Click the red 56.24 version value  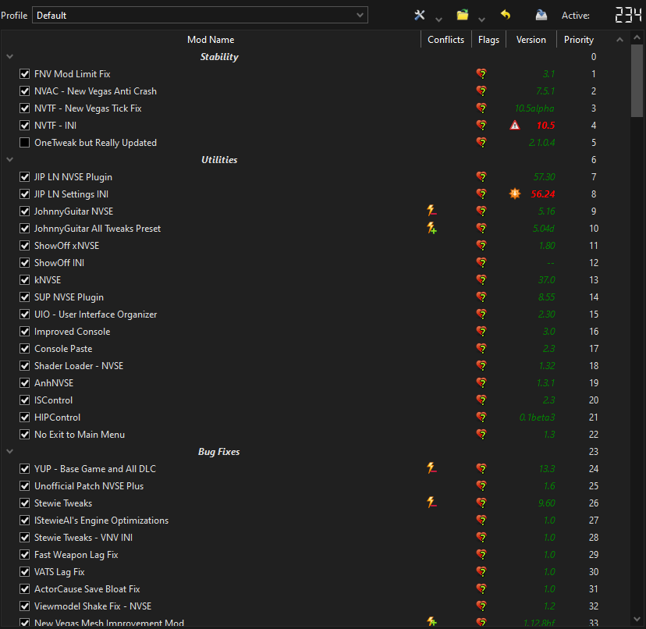coord(542,194)
